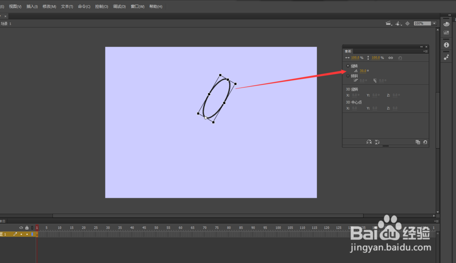456x263 pixels.
Task: Click the horizontal stage scrollbar
Action: [x=208, y=216]
